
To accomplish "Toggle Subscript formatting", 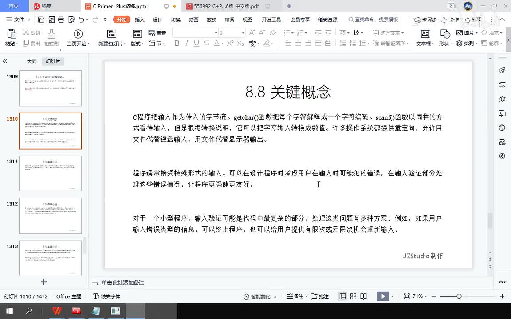I will 240,43.
